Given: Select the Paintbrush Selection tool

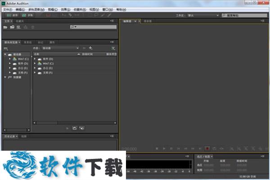Looking at the screenshot, I should tap(103, 15).
